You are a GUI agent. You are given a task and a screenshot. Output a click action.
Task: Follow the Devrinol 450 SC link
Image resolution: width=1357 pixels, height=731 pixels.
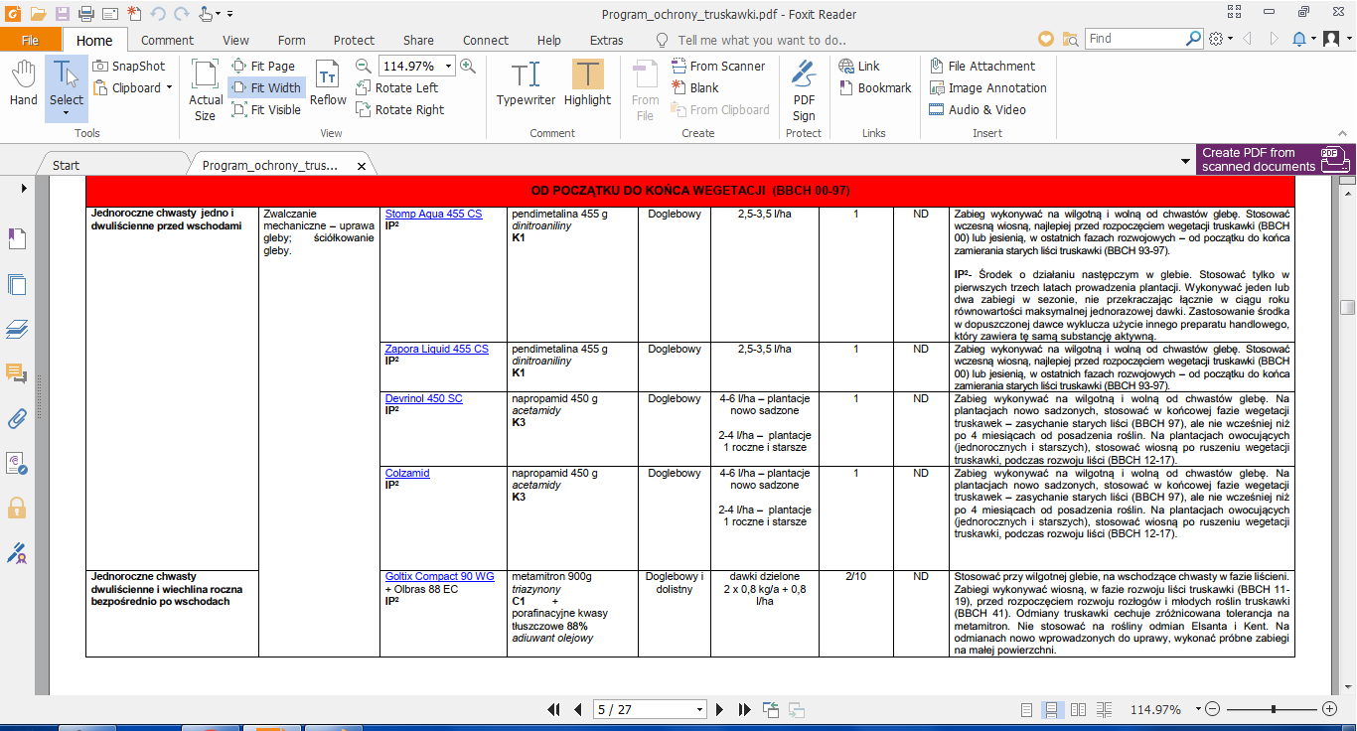tap(424, 398)
